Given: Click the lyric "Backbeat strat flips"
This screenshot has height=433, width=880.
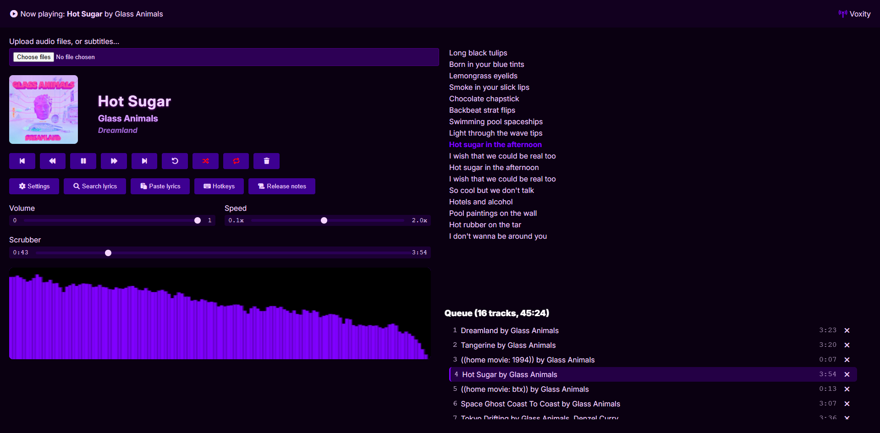Looking at the screenshot, I should [x=482, y=110].
